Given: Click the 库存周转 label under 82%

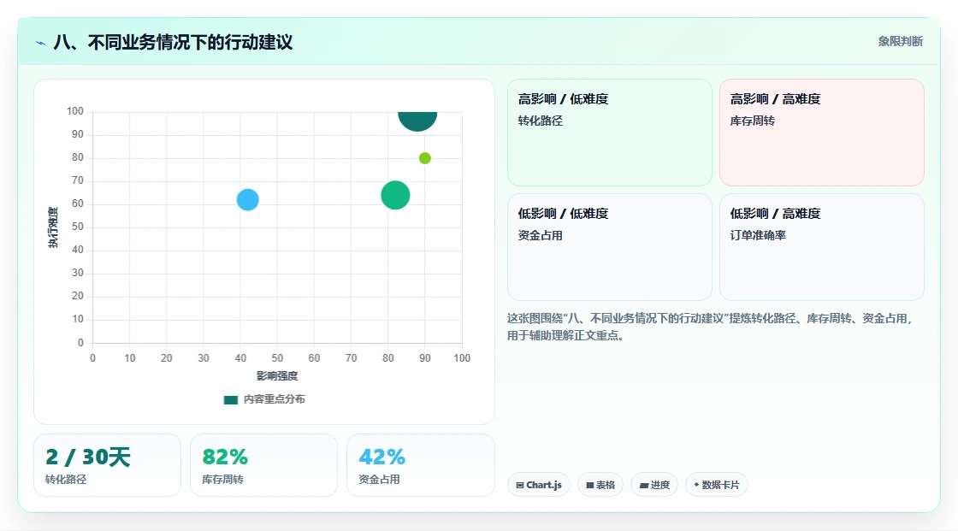Looking at the screenshot, I should pyautogui.click(x=222, y=480).
